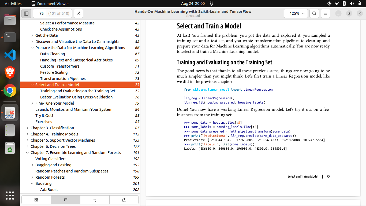Screen dimensions: 366x206
Task: Click the brightness icon in system tray
Action: pyautogui.click(x=329, y=3)
